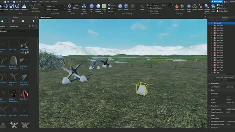Screen dimensions: 235x132
Task: Open the Toolbox Creations lightbulb tab
Action: point(33,21)
